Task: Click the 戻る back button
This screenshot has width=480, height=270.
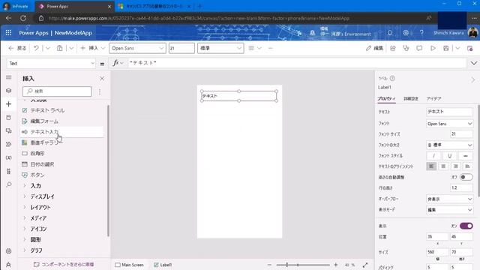Action: point(17,48)
